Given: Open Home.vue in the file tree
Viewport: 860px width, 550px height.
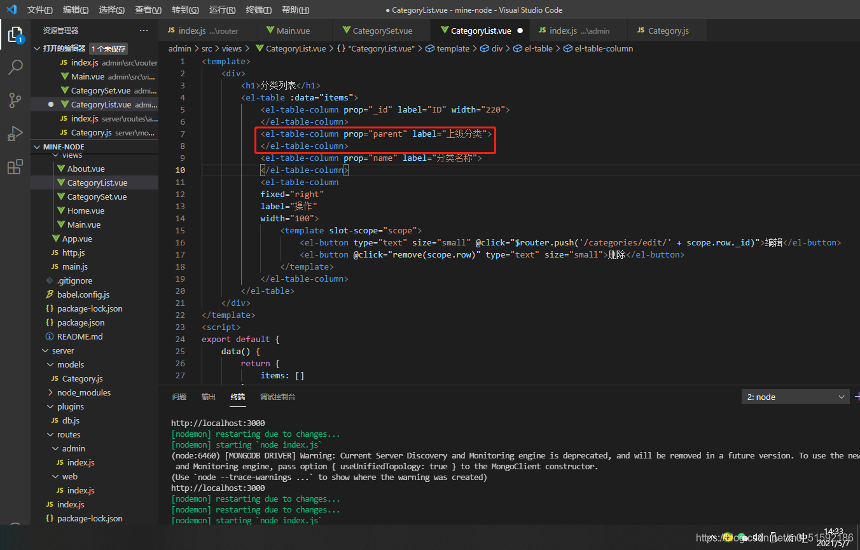Looking at the screenshot, I should 86,210.
